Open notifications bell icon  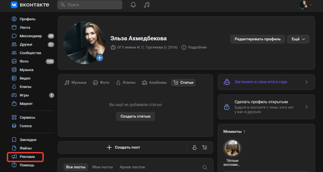pyautogui.click(x=133, y=5)
